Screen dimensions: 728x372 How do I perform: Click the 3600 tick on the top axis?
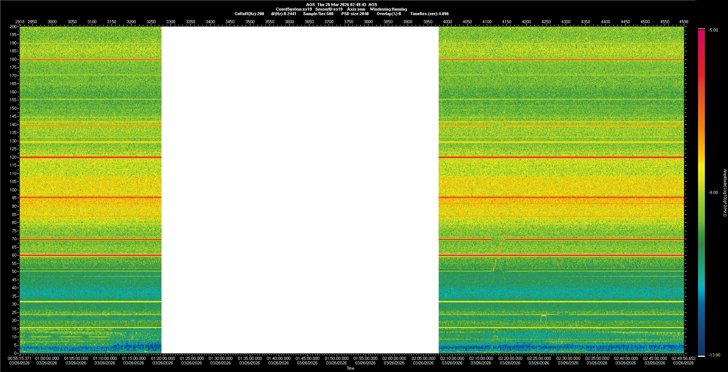pyautogui.click(x=289, y=22)
